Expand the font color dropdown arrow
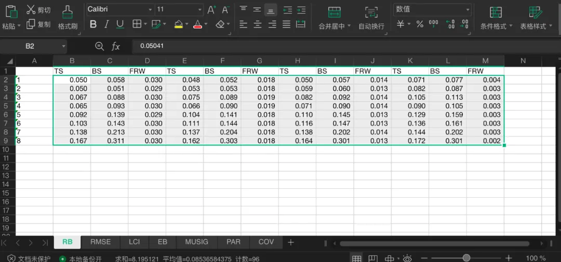This screenshot has height=262, width=561. click(206, 24)
